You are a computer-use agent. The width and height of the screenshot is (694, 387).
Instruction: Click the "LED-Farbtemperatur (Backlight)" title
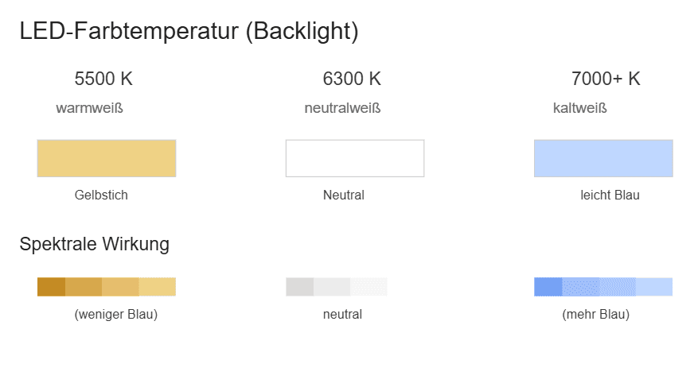[189, 32]
